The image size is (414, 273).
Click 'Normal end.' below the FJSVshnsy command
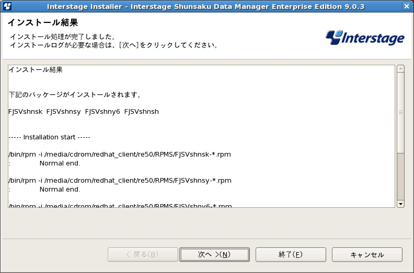point(60,189)
